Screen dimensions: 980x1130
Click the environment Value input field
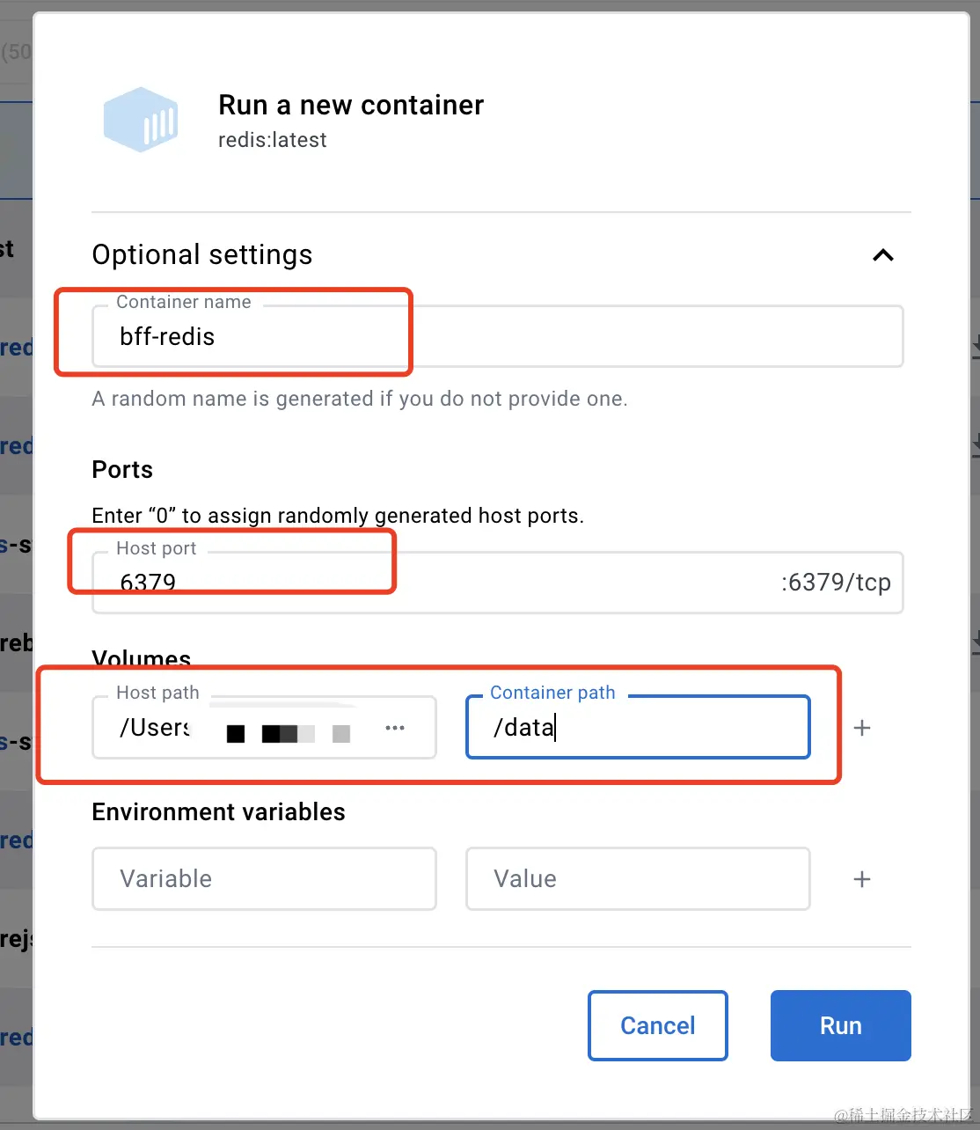point(638,878)
